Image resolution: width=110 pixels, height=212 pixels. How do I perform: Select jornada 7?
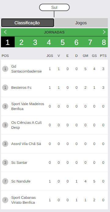90,42
